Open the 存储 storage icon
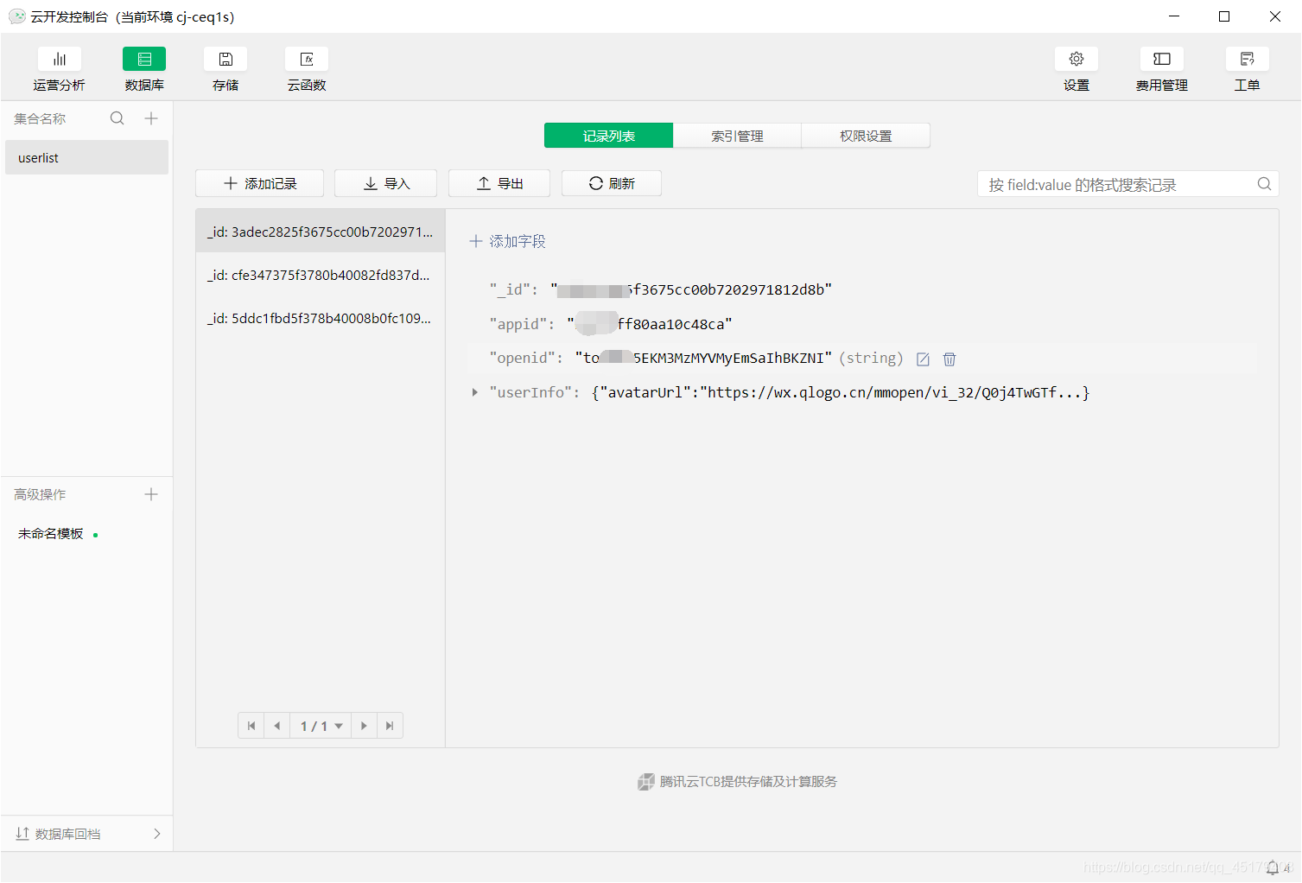Screen dimensions: 1302x883 (x=225, y=59)
